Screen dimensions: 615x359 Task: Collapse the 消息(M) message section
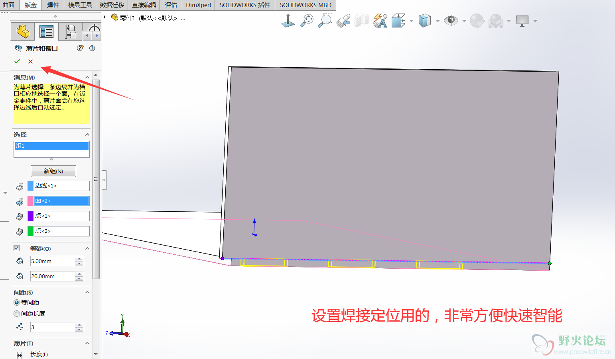(x=87, y=77)
